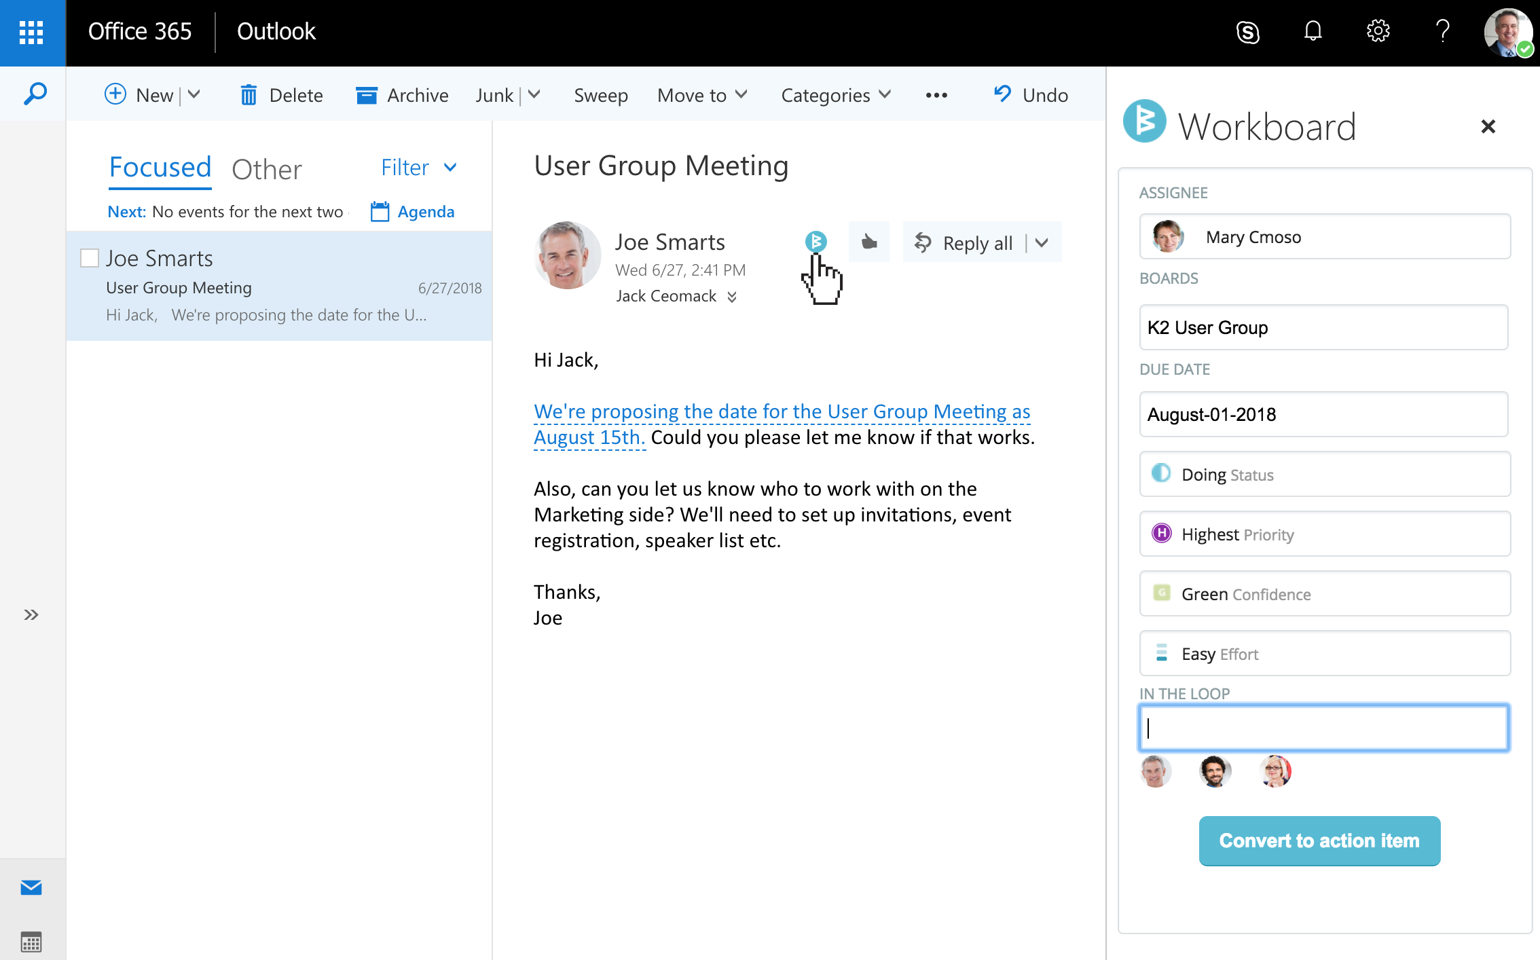Click the search magnifier icon

[x=35, y=94]
